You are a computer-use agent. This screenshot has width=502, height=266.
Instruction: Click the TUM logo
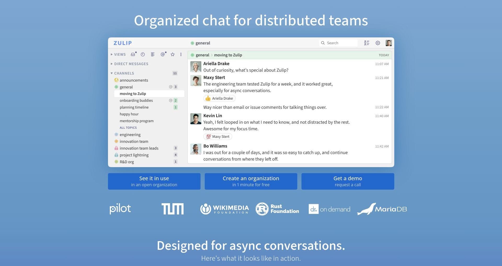173,209
